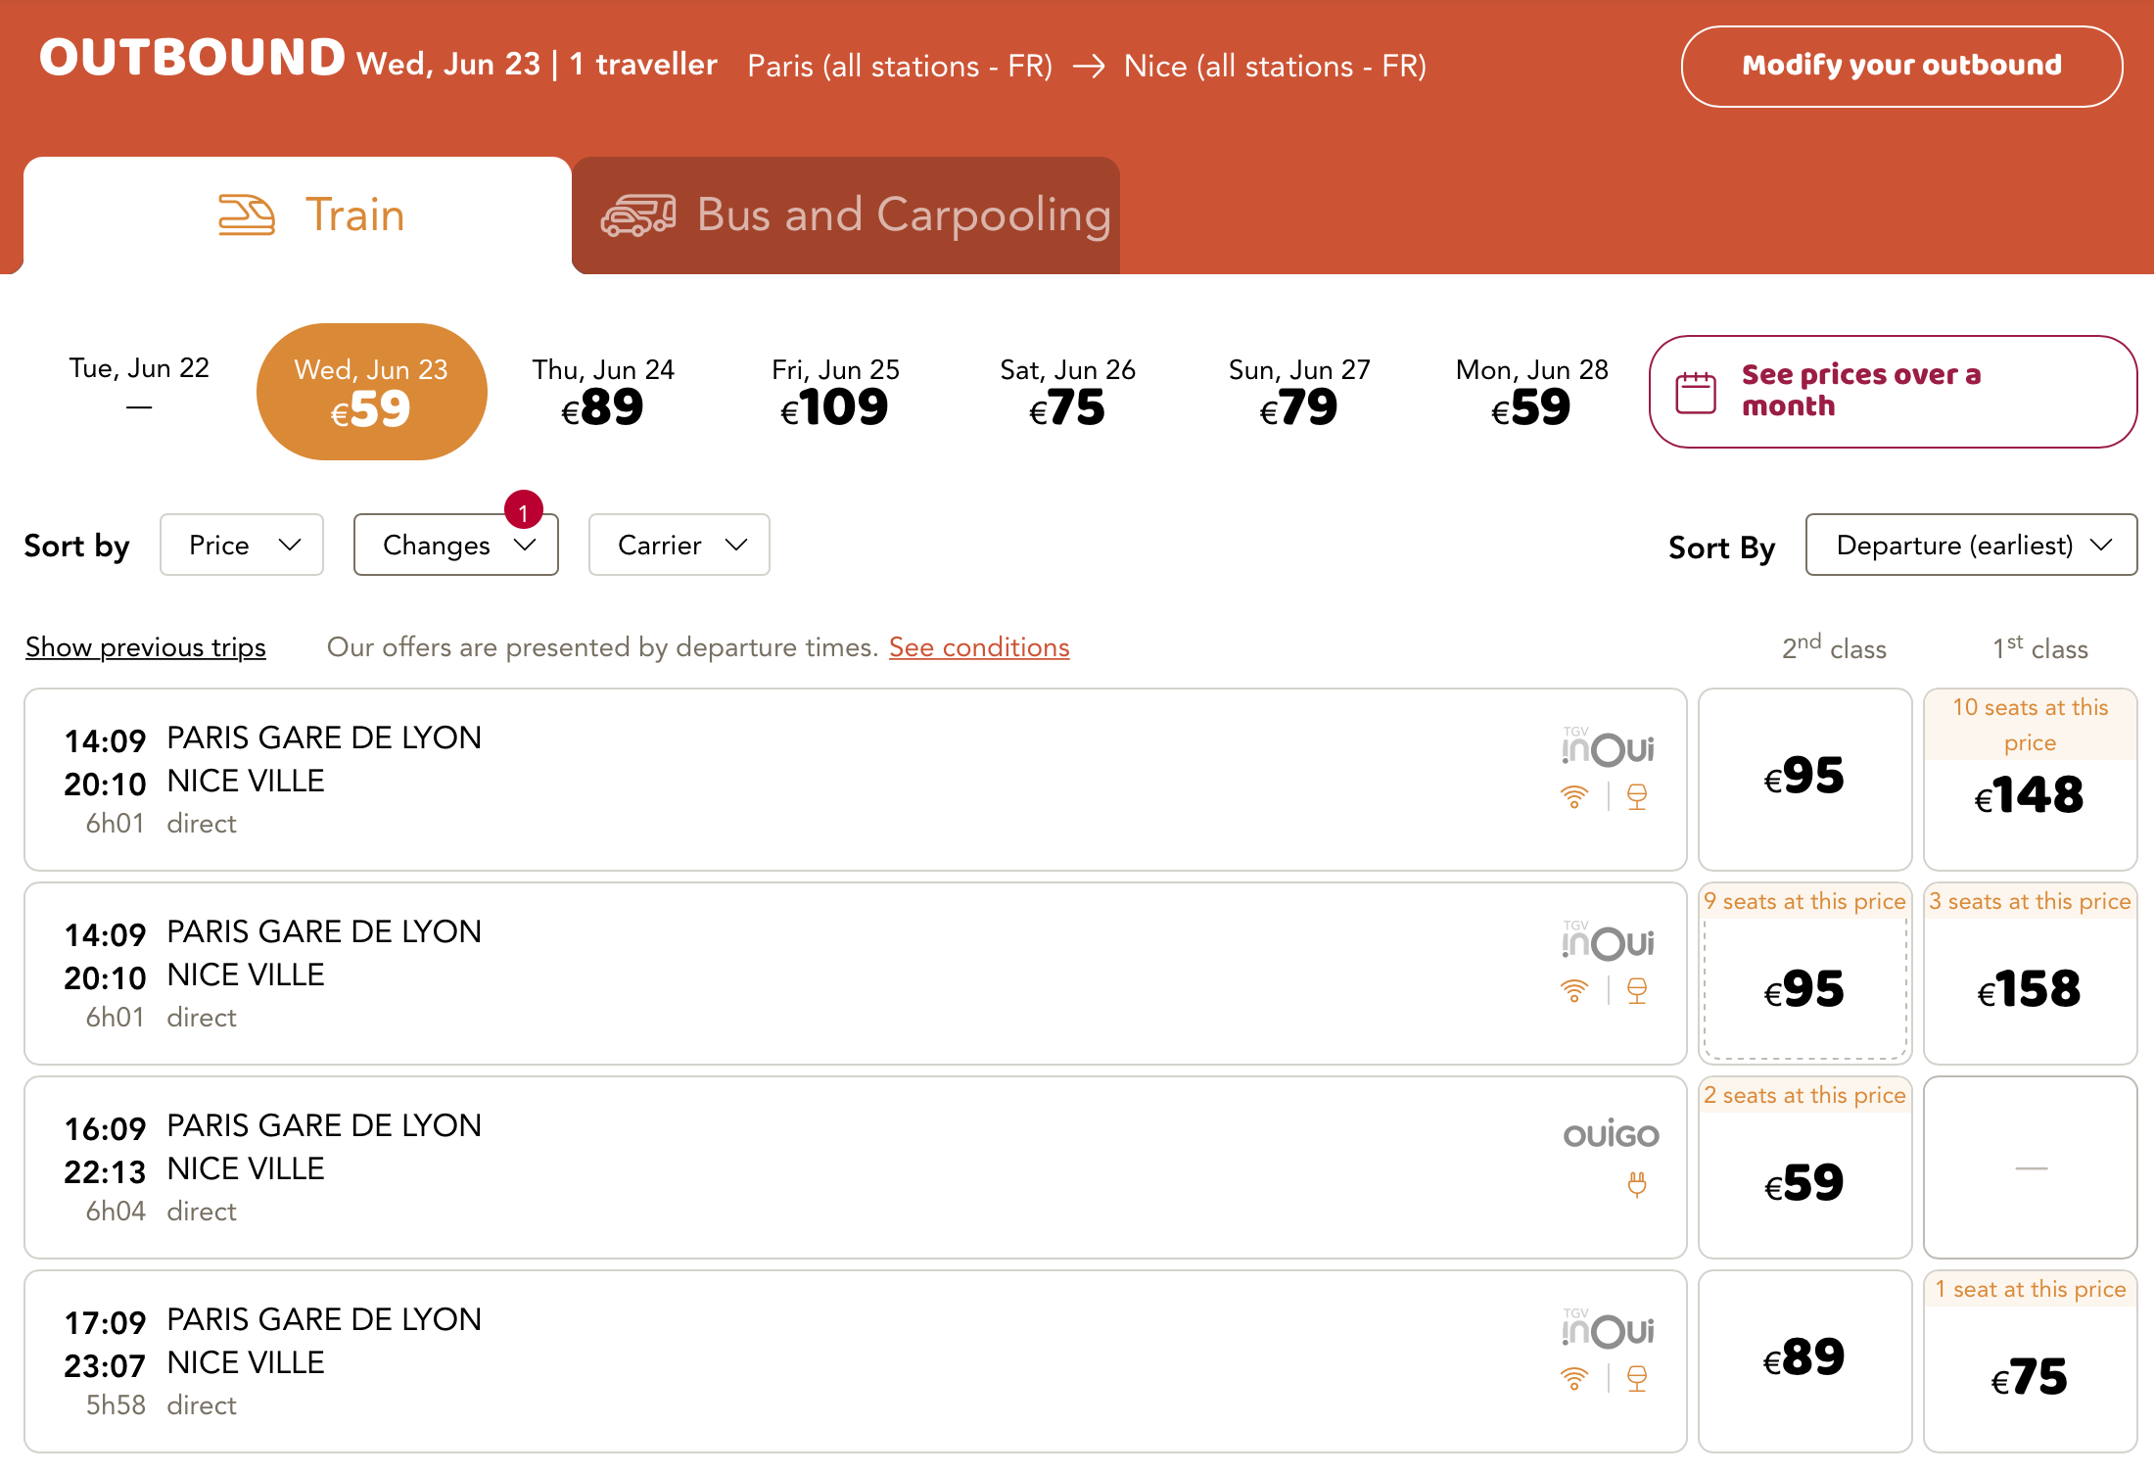Image resolution: width=2154 pixels, height=1475 pixels.
Task: Open the Departure (earliest) sort dropdown
Action: (1970, 545)
